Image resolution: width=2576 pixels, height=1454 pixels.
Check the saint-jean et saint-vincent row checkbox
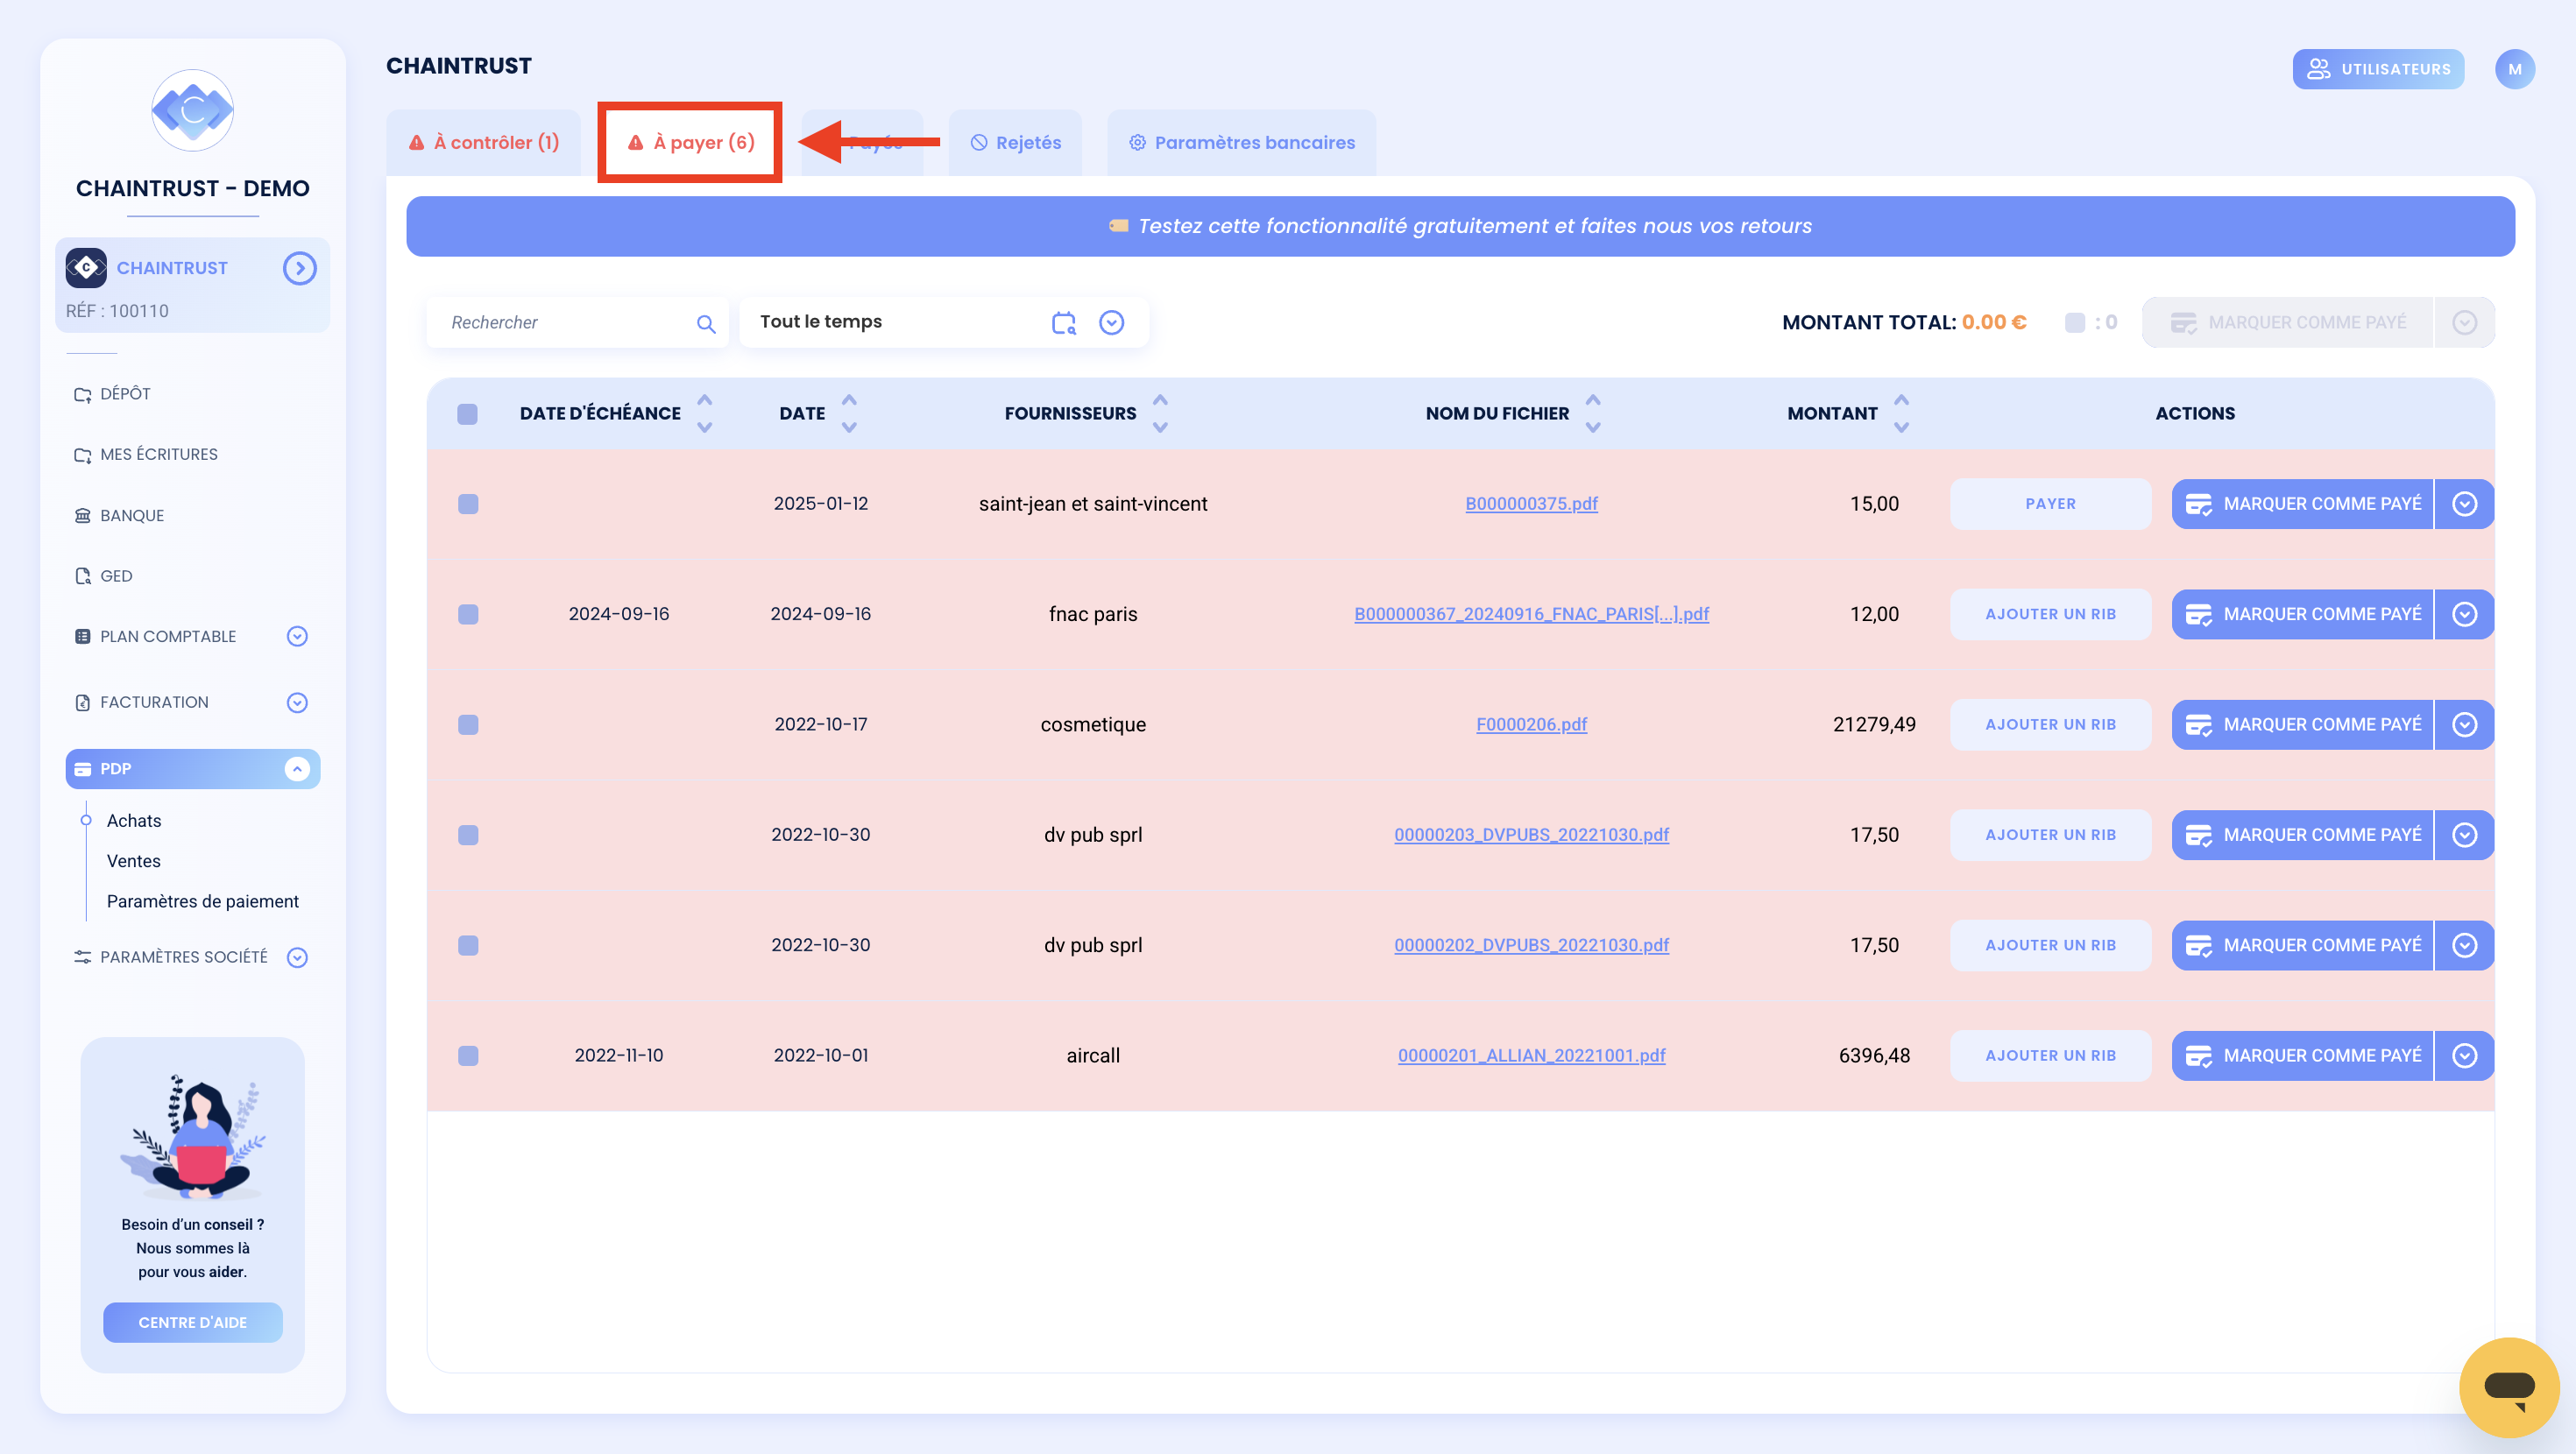[x=468, y=504]
